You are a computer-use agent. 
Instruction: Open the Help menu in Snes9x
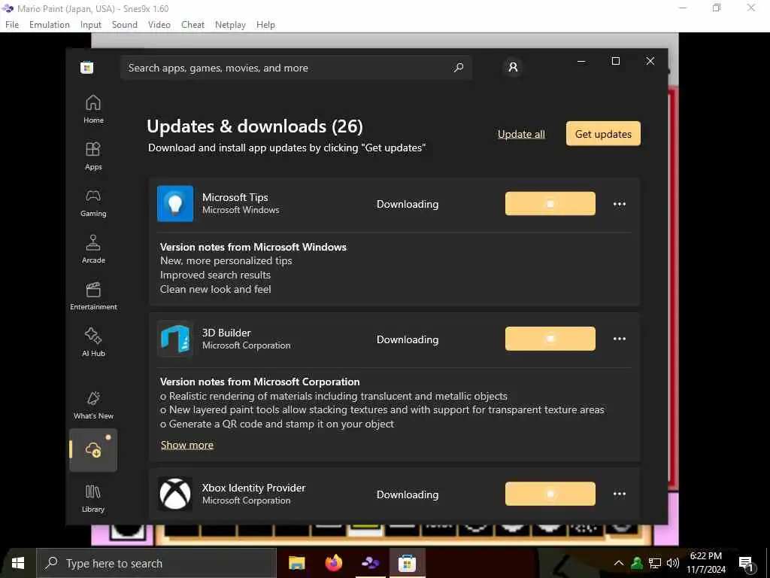(265, 25)
